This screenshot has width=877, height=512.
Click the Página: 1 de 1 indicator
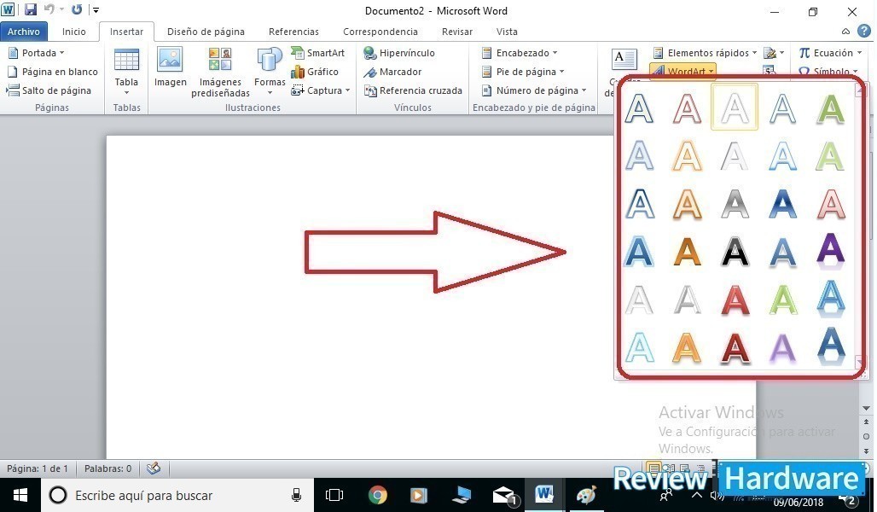[x=38, y=468]
